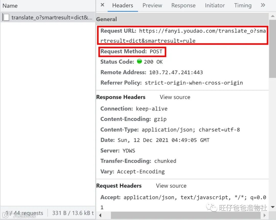
Task: Click the Status Code 200 OK text
Action: (153, 62)
